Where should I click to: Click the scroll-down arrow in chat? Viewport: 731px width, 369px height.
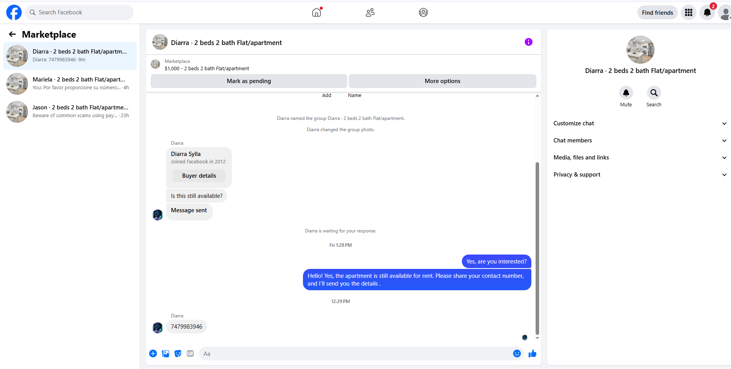click(537, 338)
